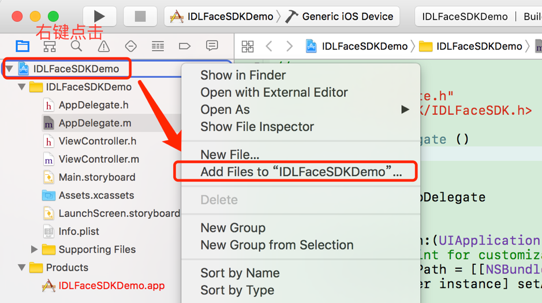Open the Issue navigator warning icon
Viewport: 542px width, 303px height.
coord(103,46)
